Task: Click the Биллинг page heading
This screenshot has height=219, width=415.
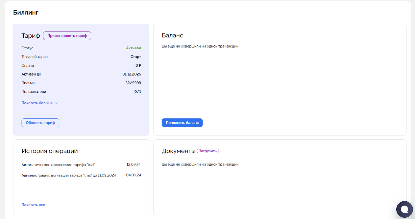Action: [26, 12]
